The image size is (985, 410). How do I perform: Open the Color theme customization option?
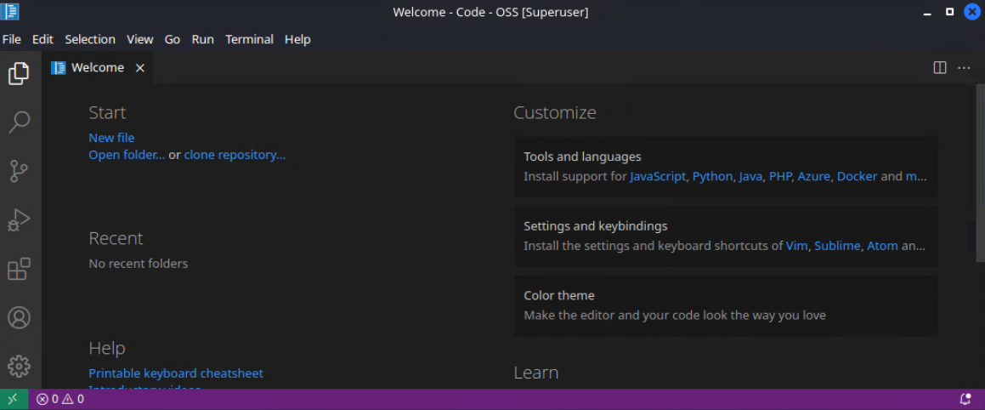pos(725,305)
